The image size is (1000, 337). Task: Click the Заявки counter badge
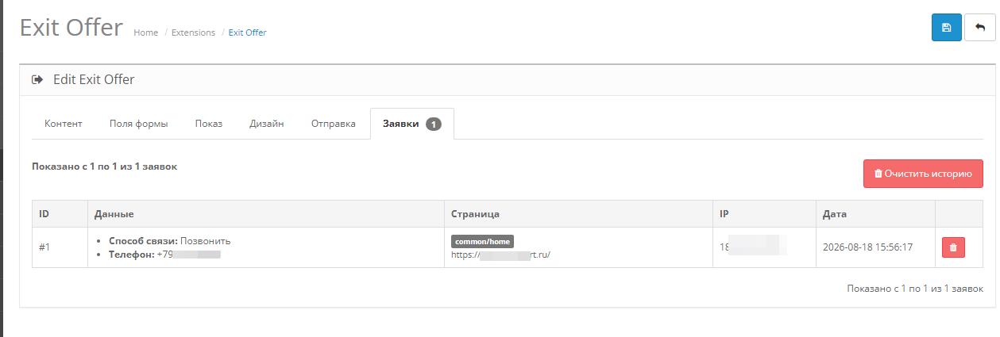(x=433, y=124)
